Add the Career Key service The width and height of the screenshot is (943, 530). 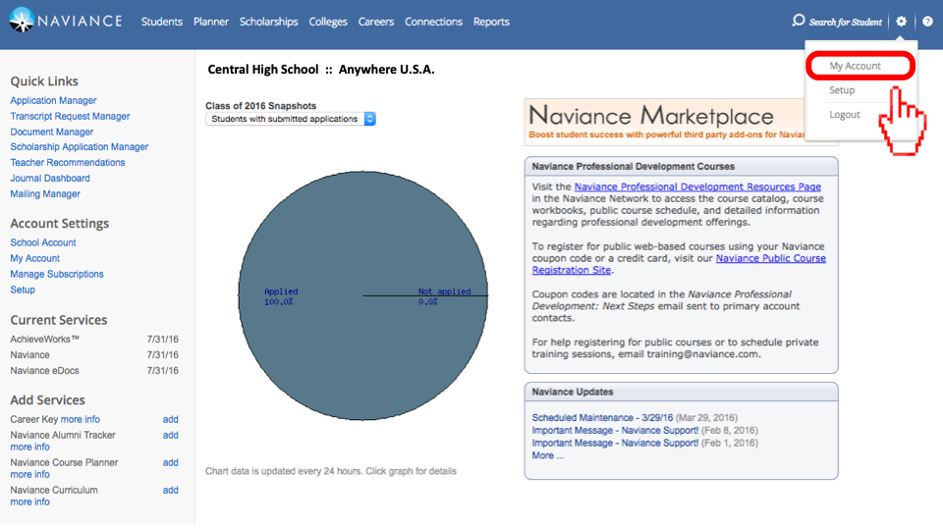170,419
